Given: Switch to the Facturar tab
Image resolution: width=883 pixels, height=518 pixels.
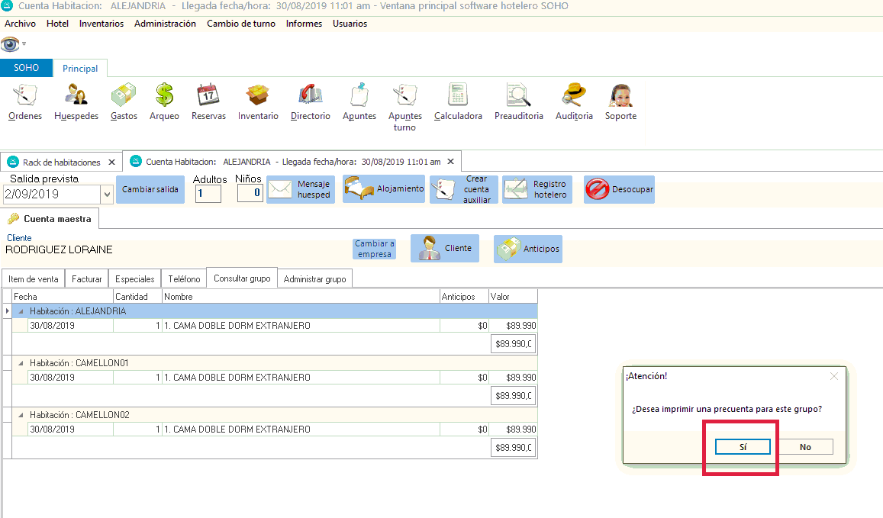Looking at the screenshot, I should (86, 279).
